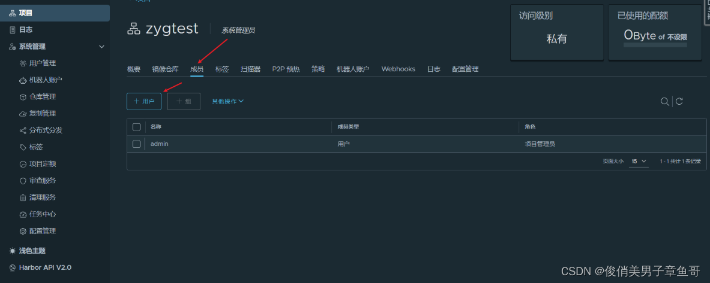
Task: Click the 项目管理员 role cell
Action: [540, 144]
